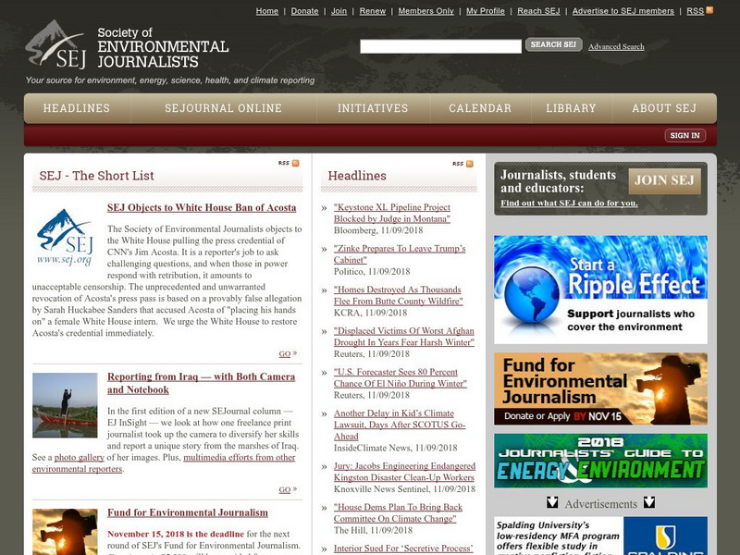Open the Join link in top bar
The width and height of the screenshot is (740, 555).
point(339,11)
